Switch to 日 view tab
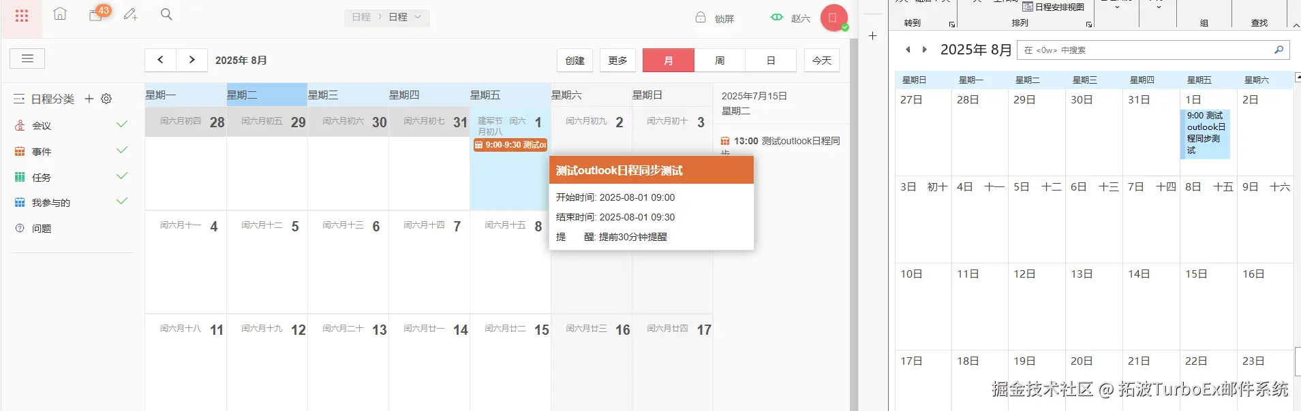This screenshot has width=1301, height=411. [771, 60]
